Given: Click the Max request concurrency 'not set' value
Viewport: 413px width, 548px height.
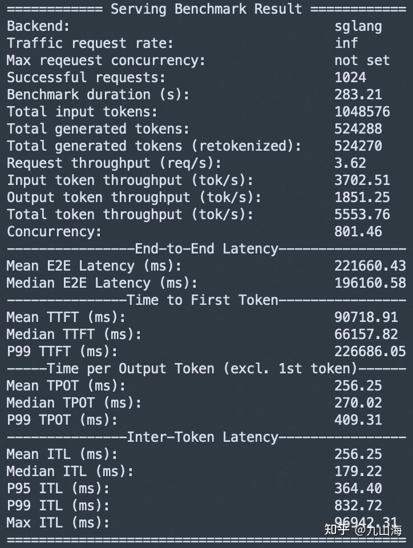Looking at the screenshot, I should (362, 61).
